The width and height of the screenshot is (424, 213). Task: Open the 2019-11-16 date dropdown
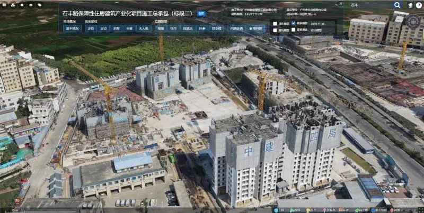tap(318, 24)
